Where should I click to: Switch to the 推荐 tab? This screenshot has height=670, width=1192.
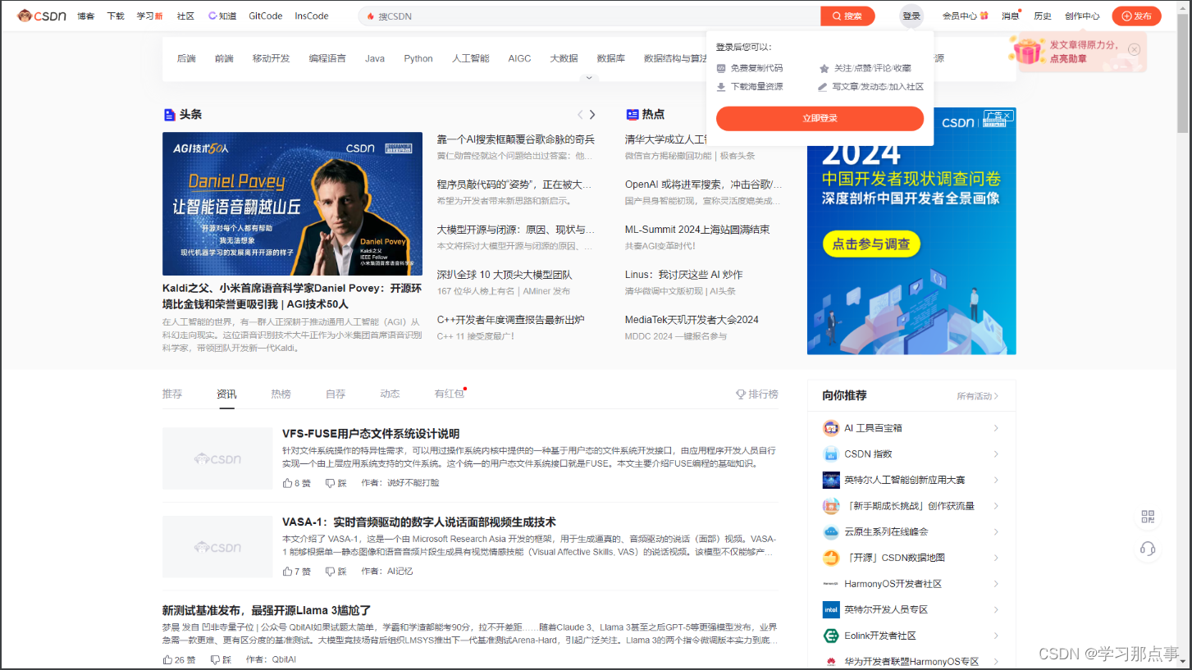(172, 394)
